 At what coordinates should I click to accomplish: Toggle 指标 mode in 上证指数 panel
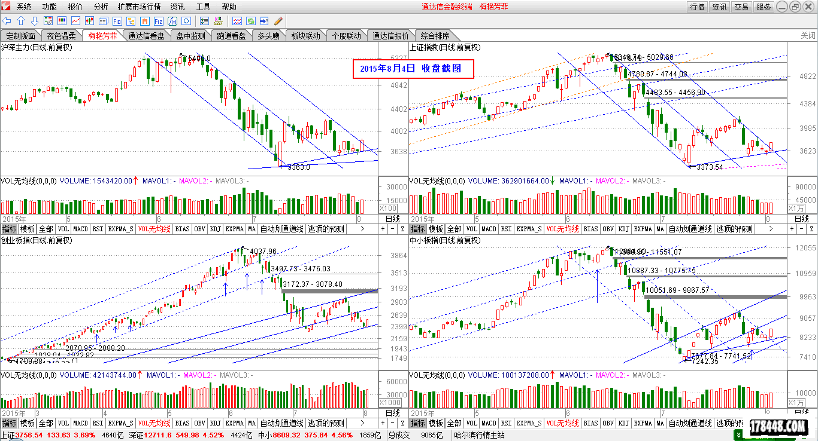point(418,229)
